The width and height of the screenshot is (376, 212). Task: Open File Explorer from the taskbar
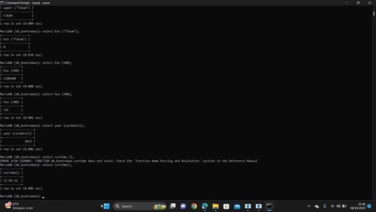click(216, 206)
